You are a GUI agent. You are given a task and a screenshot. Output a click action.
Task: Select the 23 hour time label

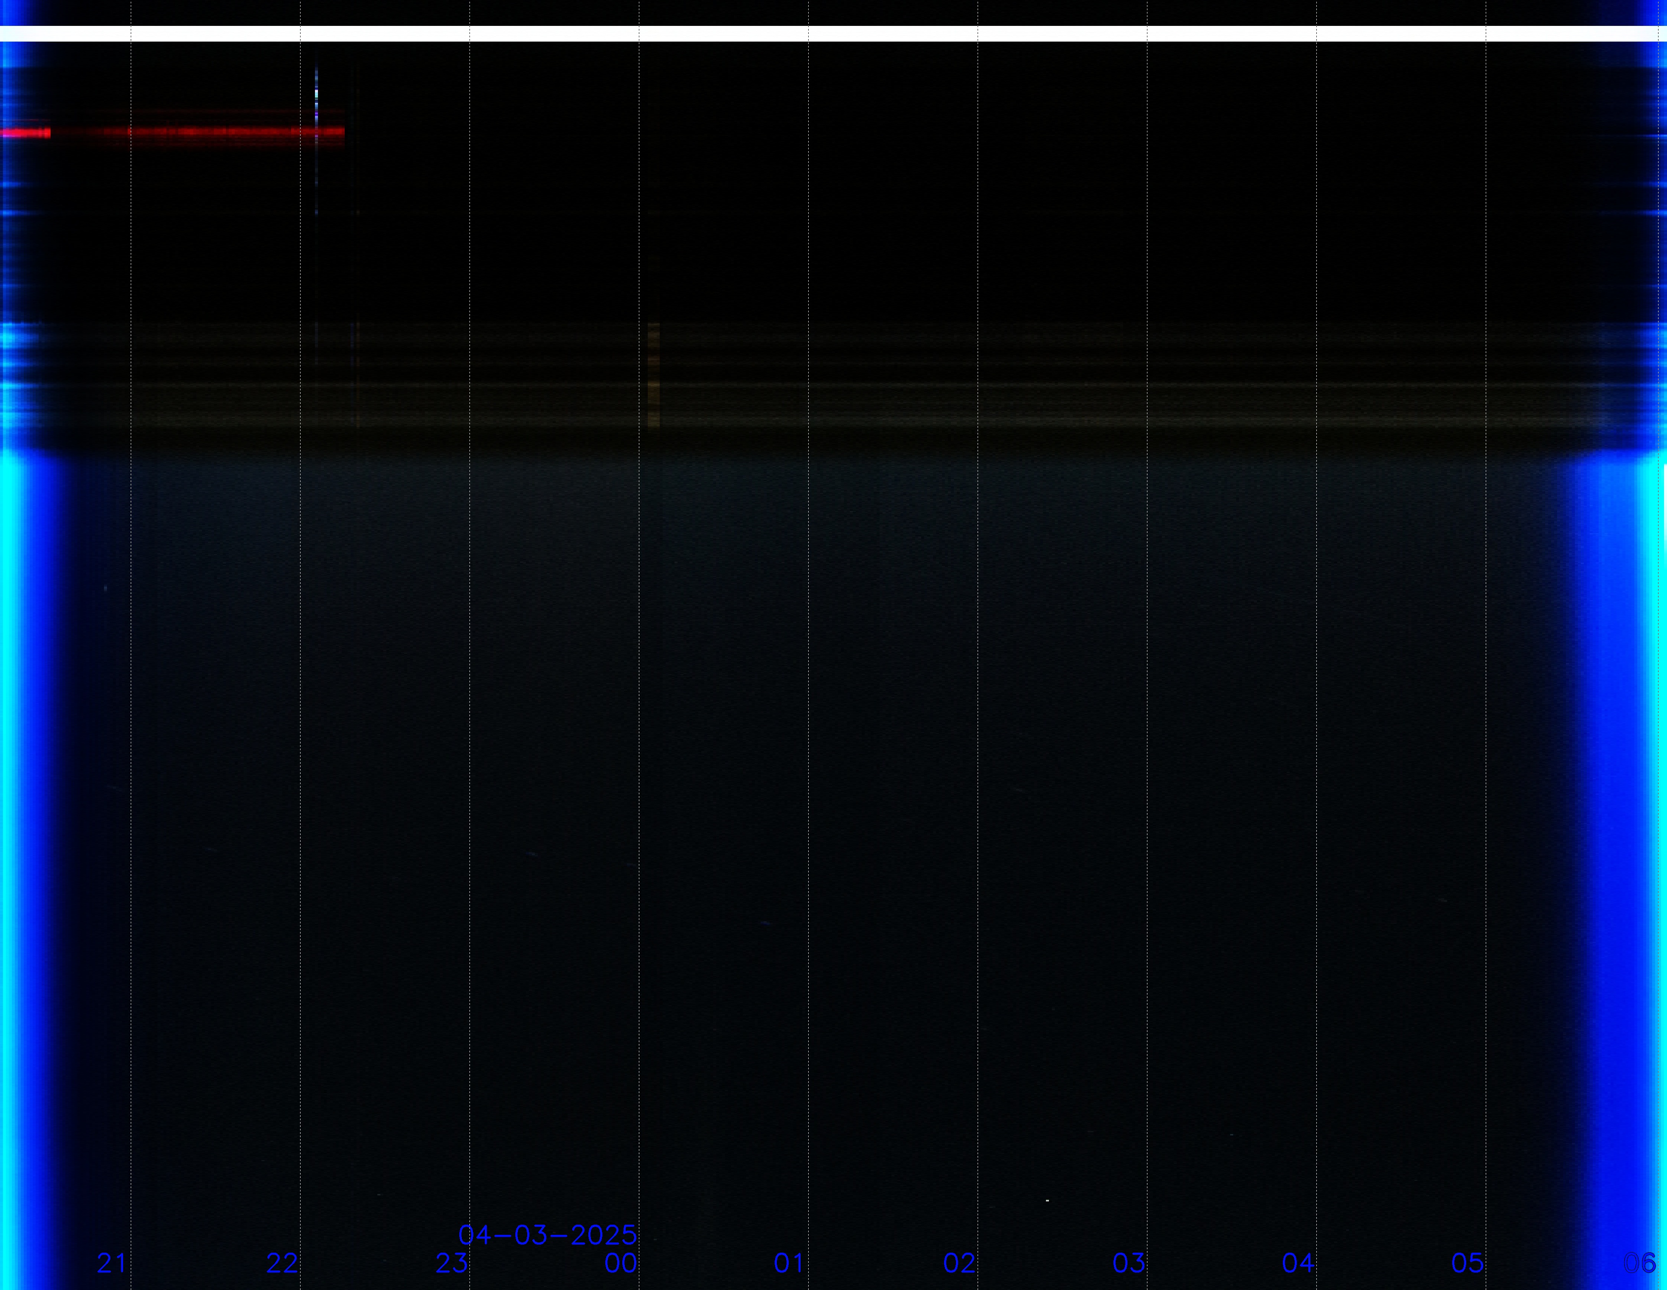[x=451, y=1263]
